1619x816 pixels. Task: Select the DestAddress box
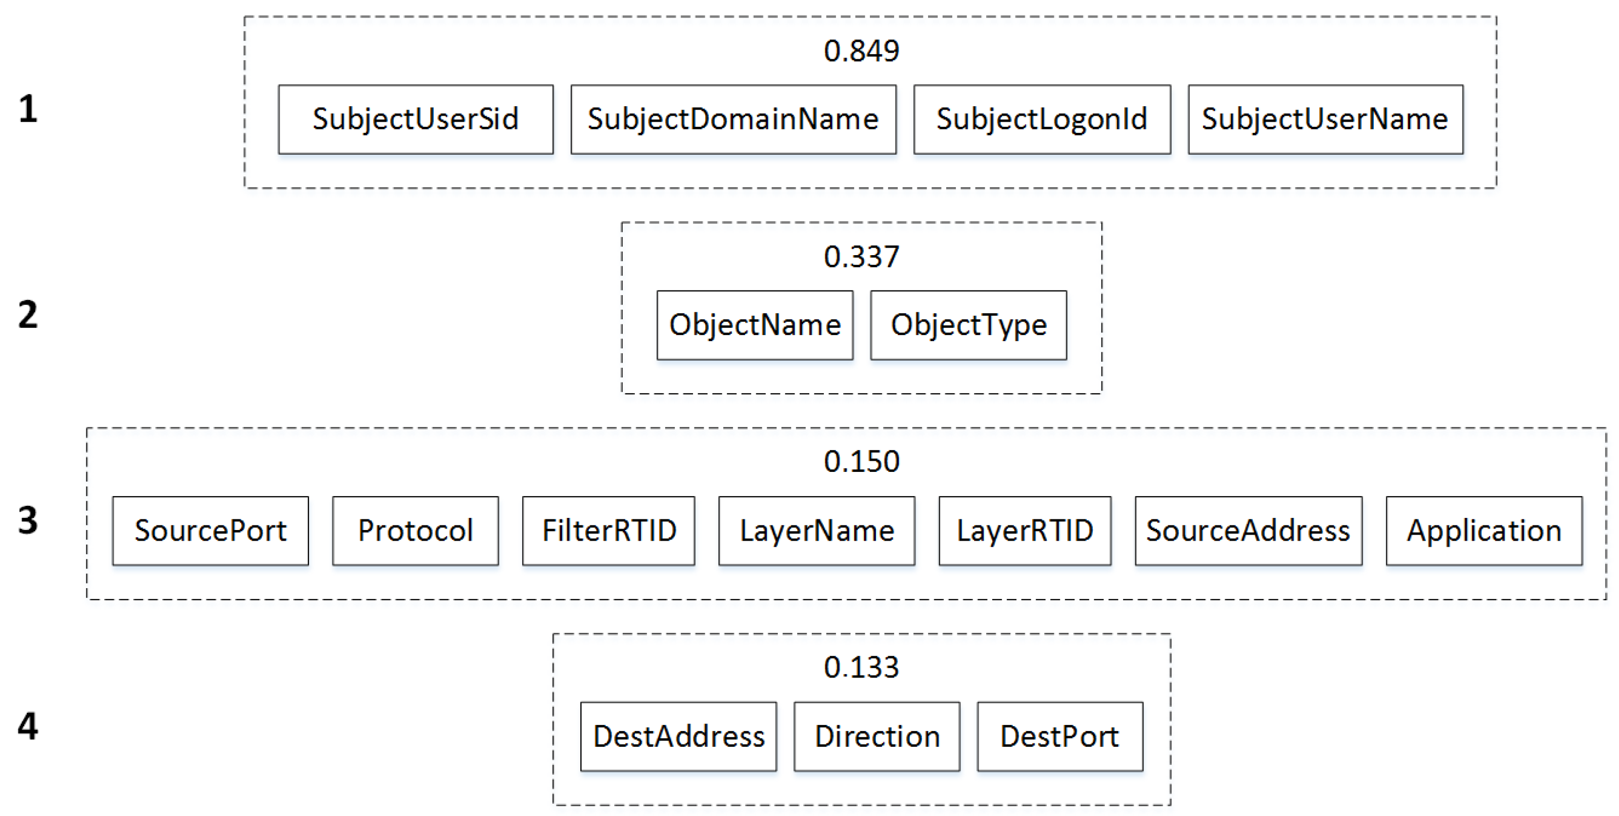point(678,736)
